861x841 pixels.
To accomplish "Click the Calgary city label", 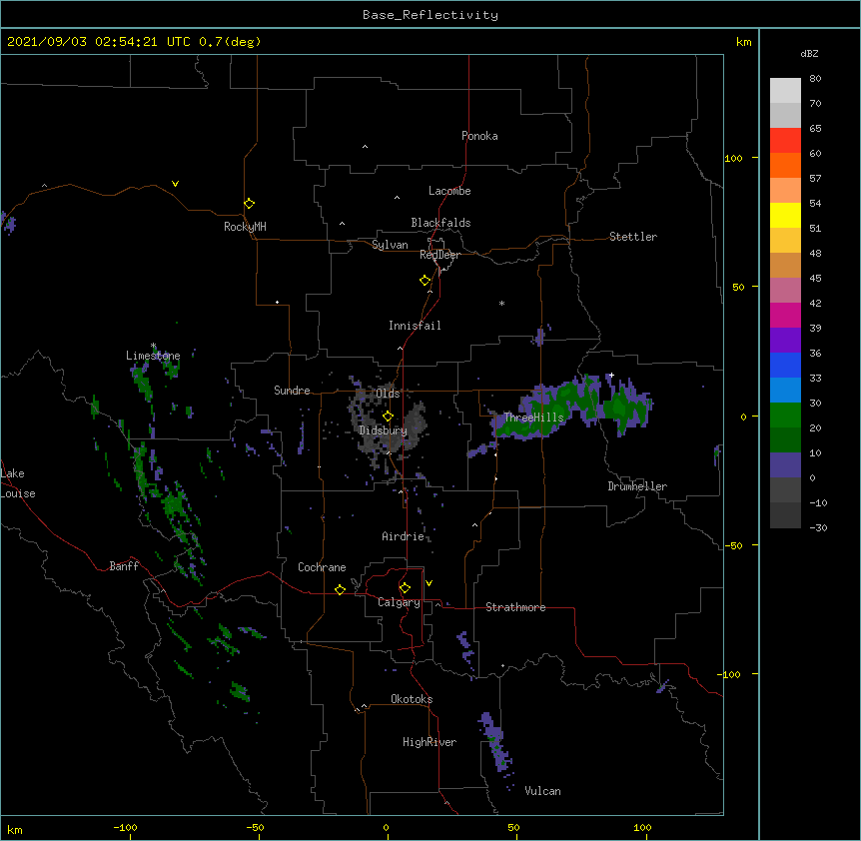I will [399, 602].
